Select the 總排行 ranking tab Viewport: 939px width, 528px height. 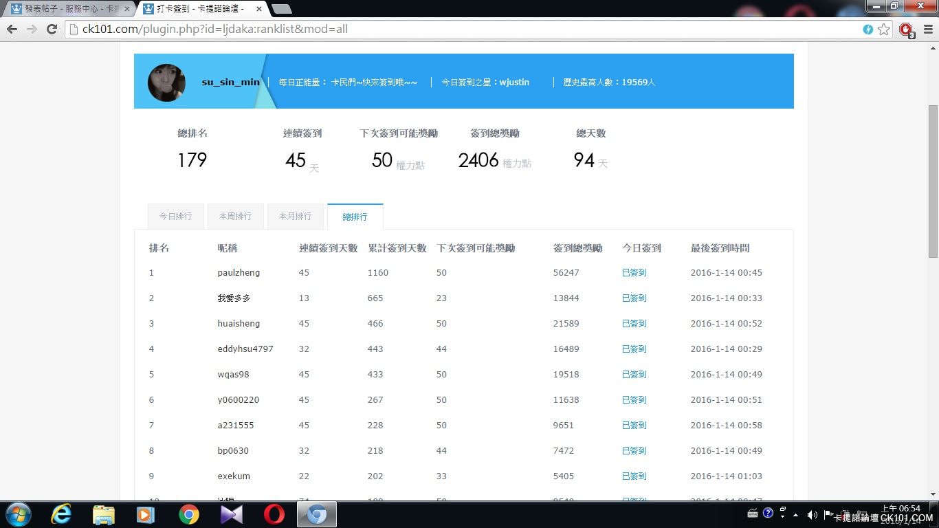[x=355, y=217]
